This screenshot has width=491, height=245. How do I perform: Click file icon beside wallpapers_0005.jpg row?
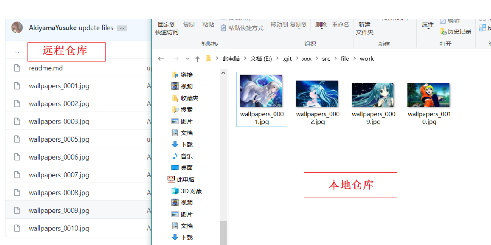pos(17,139)
